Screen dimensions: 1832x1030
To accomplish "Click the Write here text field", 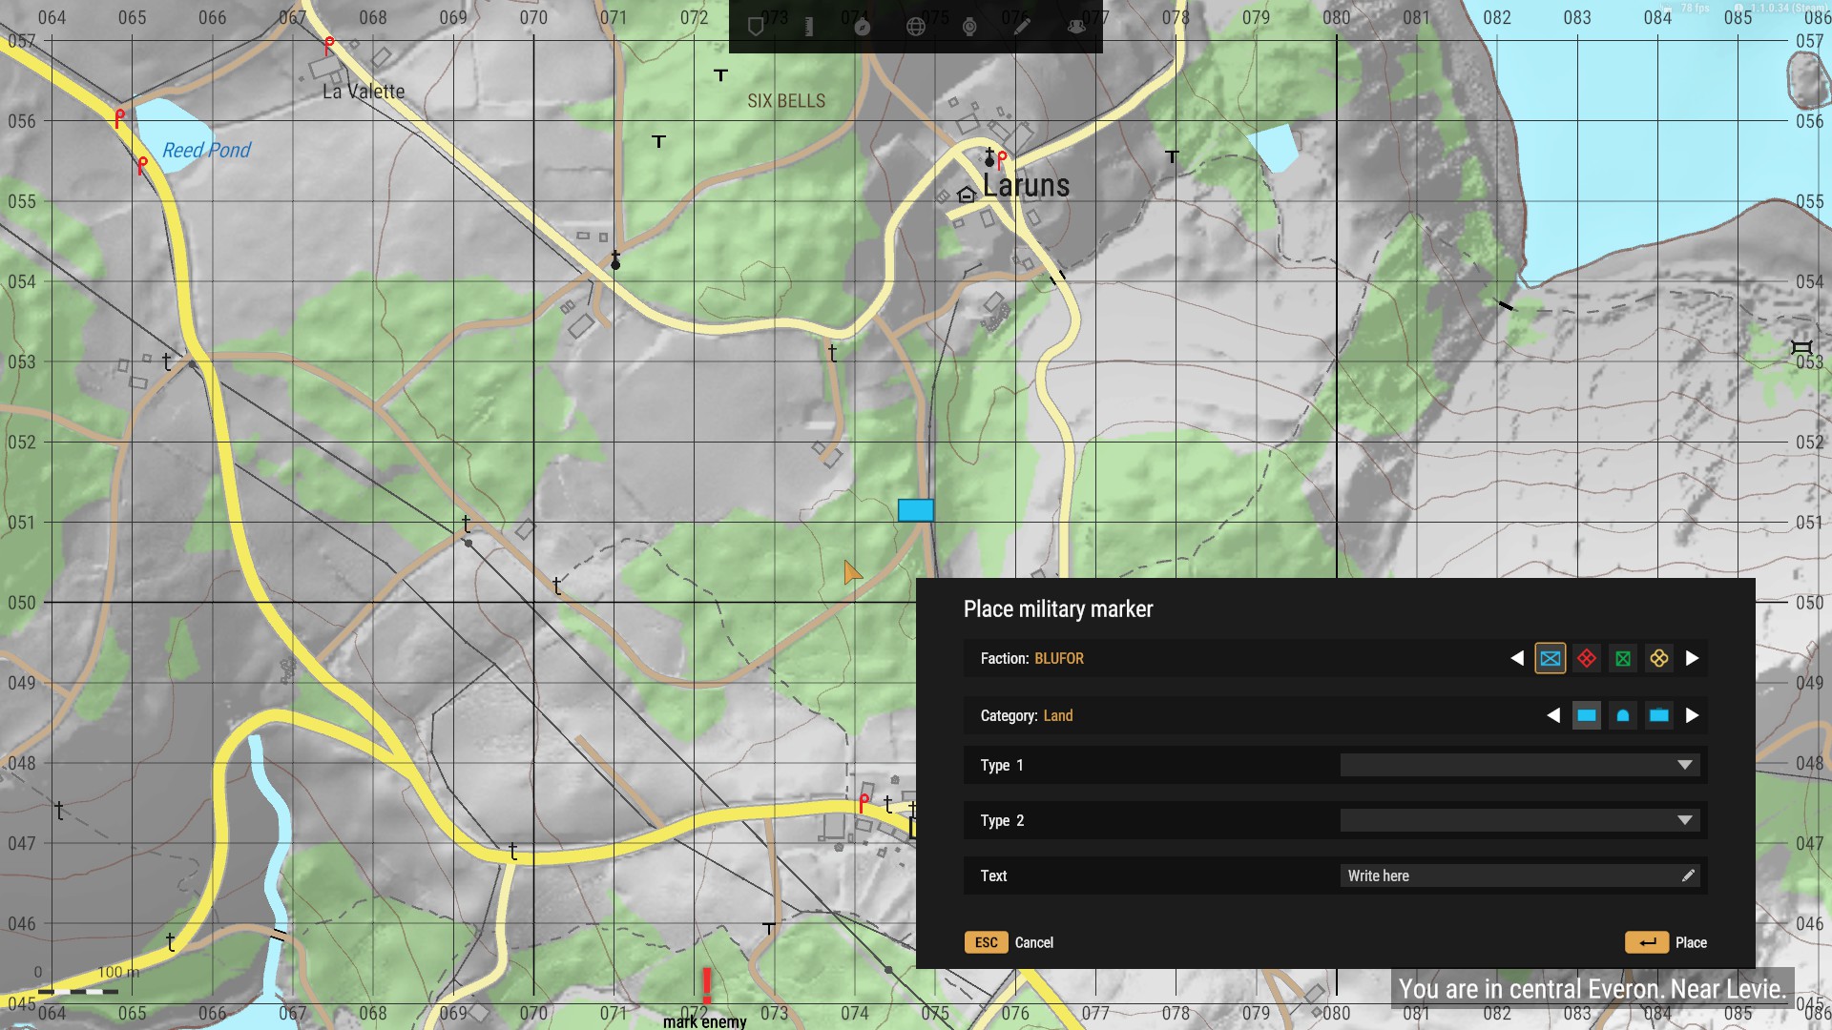I will click(x=1519, y=875).
